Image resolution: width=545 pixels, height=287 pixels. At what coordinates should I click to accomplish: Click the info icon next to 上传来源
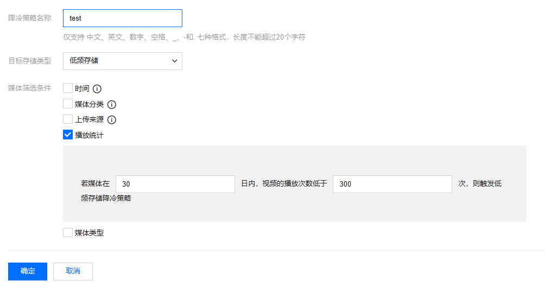click(112, 120)
